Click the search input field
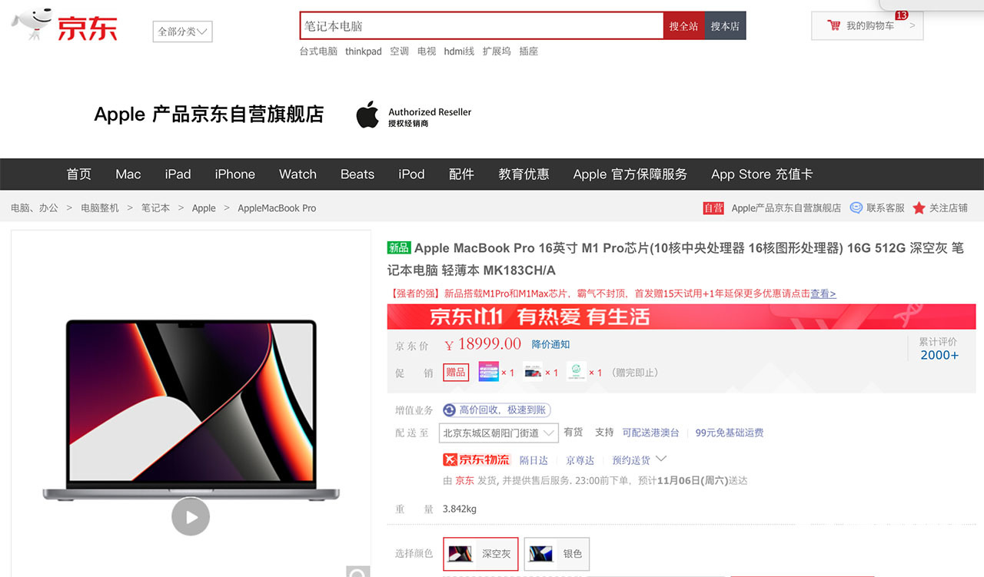984x577 pixels. [x=481, y=26]
